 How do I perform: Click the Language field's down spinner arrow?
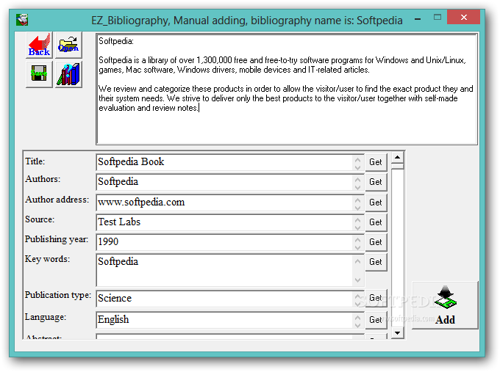[358, 324]
